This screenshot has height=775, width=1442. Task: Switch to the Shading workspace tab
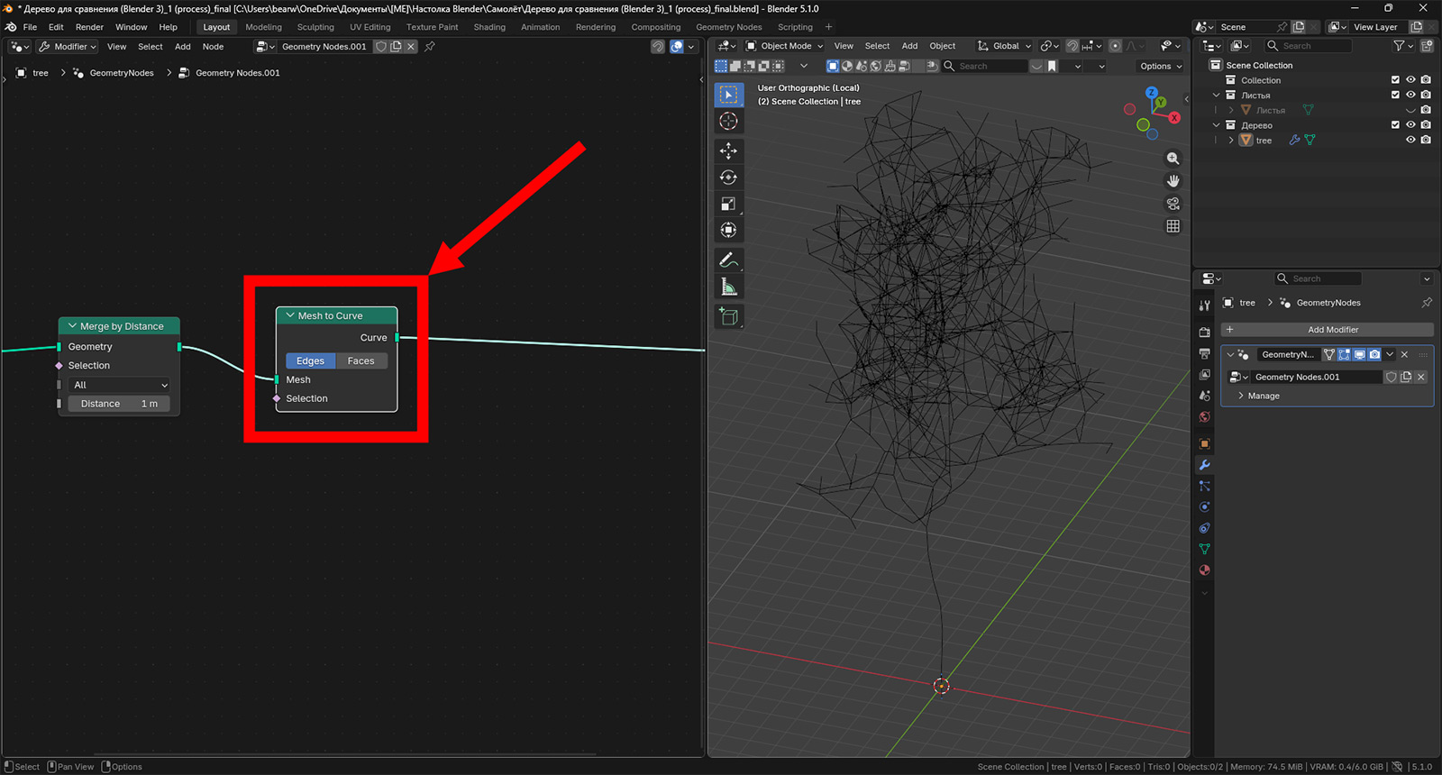click(x=489, y=27)
